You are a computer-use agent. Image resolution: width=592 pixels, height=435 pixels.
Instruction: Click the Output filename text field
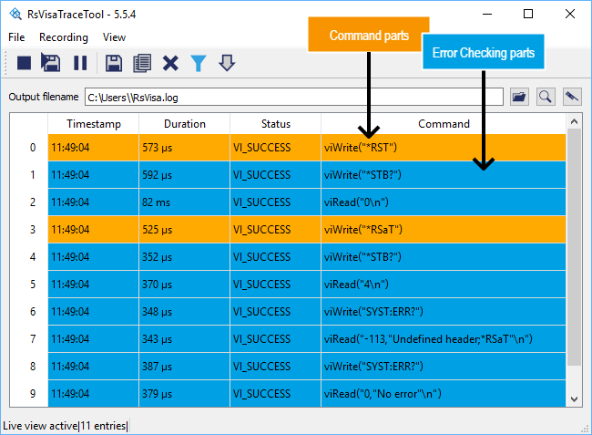point(294,98)
